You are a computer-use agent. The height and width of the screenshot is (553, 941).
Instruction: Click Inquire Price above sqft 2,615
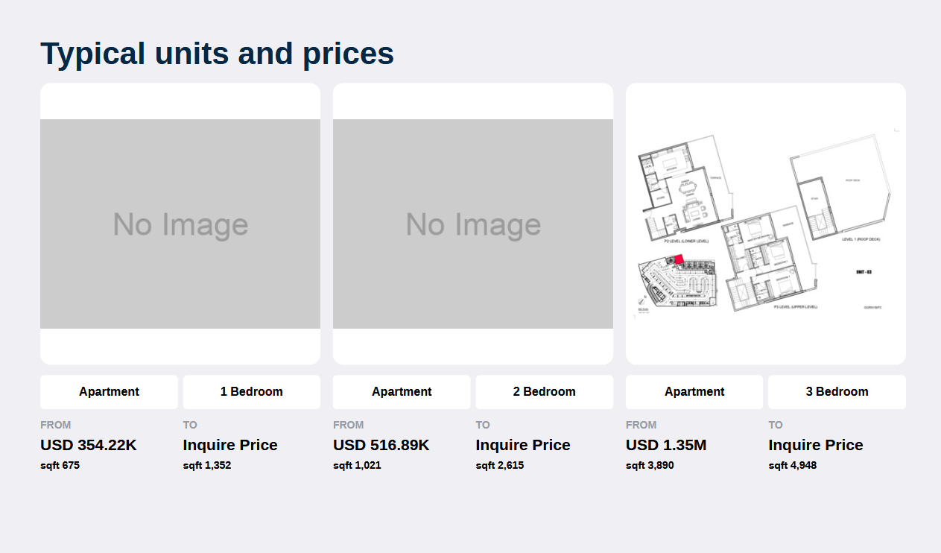(523, 445)
